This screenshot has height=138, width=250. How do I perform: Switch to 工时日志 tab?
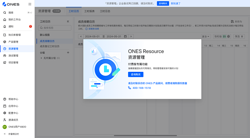click(105, 11)
